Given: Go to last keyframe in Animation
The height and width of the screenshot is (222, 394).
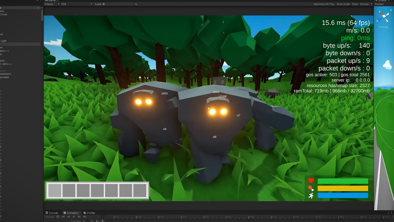Looking at the screenshot, I should 85,217.
